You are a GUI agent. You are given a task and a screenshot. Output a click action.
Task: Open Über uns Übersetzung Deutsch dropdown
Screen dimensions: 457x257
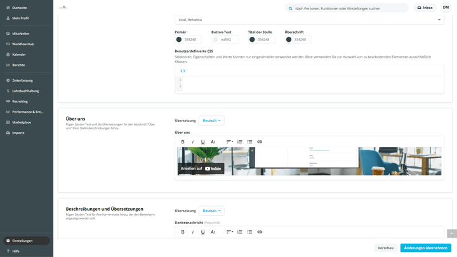(x=211, y=121)
